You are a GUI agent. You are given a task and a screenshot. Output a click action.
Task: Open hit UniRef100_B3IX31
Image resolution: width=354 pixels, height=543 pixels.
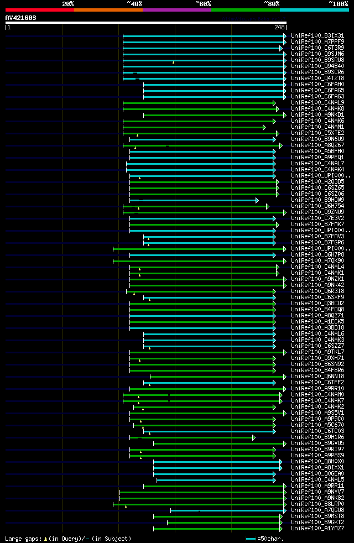tap(317, 36)
